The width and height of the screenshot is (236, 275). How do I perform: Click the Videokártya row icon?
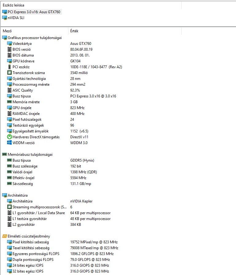click(x=10, y=44)
